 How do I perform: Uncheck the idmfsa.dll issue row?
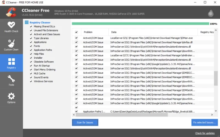coord(76,42)
